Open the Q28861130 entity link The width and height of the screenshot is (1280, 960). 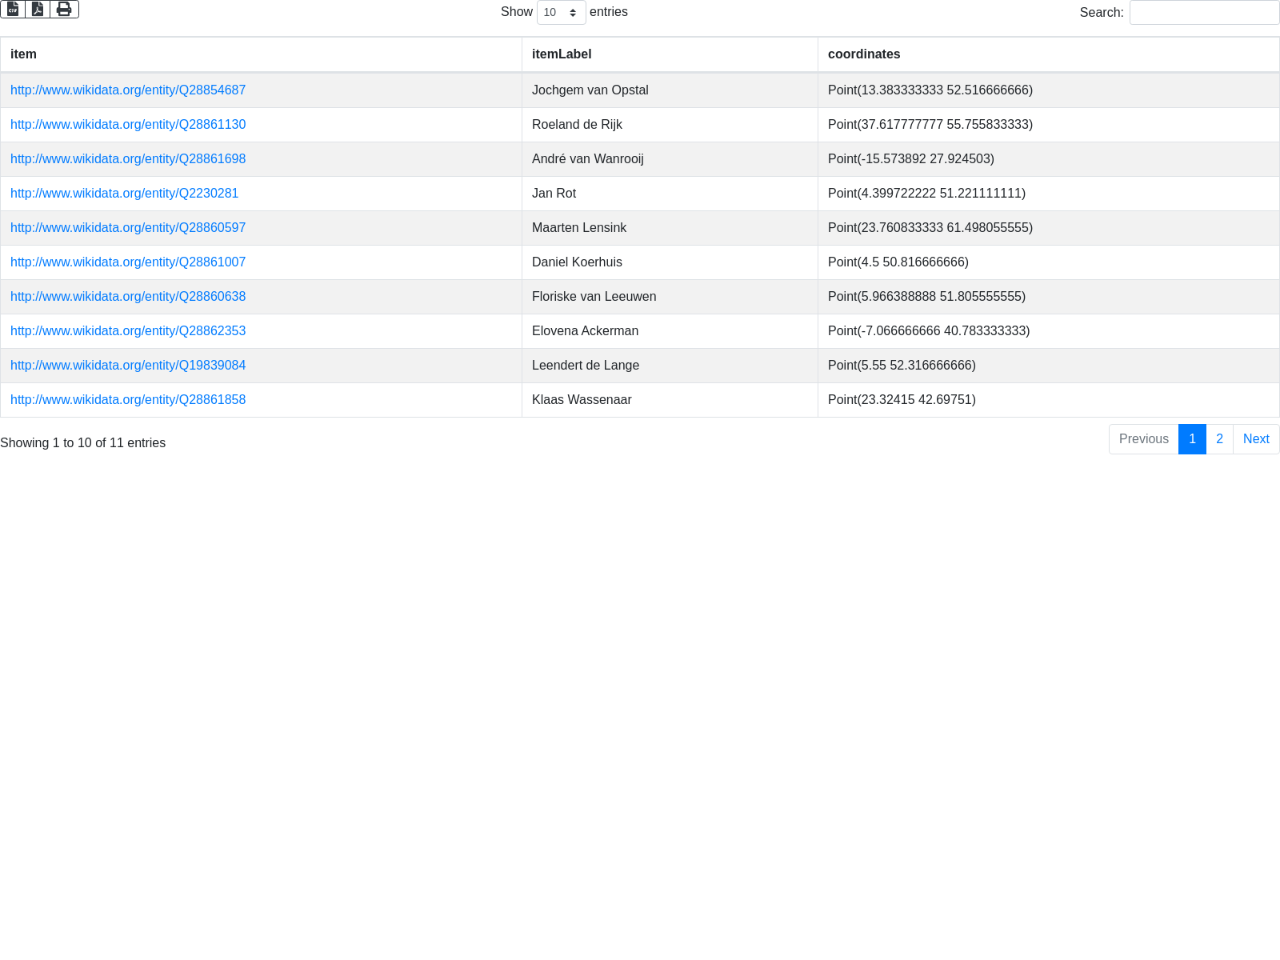(128, 125)
